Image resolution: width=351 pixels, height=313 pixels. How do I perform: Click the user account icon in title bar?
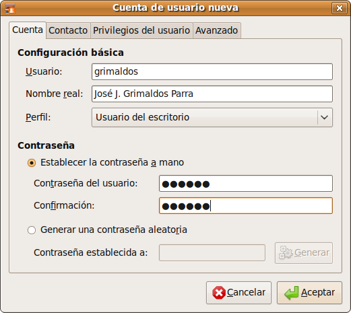(9, 9)
